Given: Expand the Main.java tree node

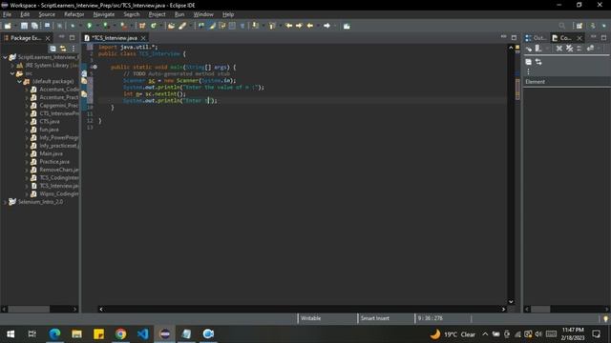Looking at the screenshot, I should click(27, 153).
